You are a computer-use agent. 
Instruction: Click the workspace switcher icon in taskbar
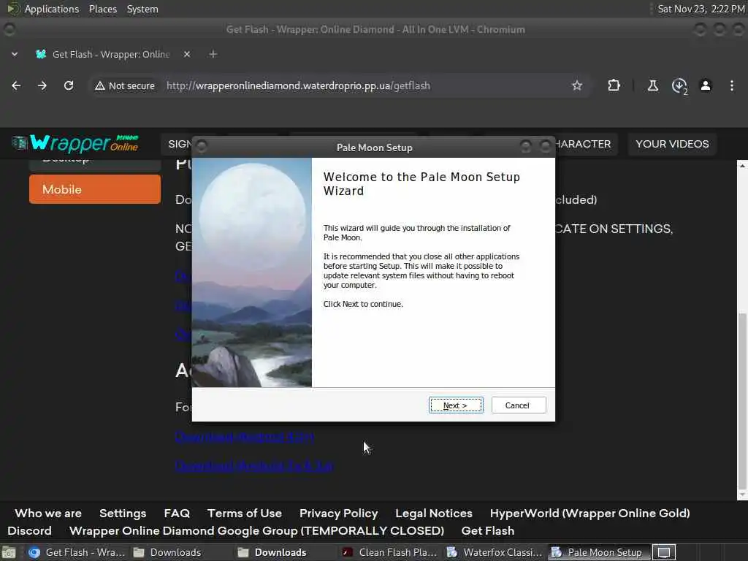click(x=664, y=552)
